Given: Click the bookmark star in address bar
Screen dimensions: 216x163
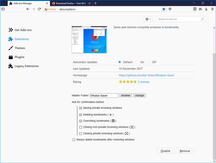Looking at the screenshot, I should [x=164, y=9].
